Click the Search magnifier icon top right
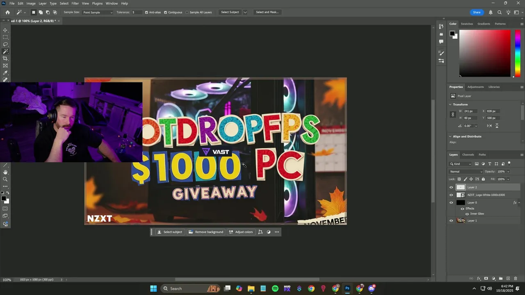The width and height of the screenshot is (525, 295). [x=500, y=12]
